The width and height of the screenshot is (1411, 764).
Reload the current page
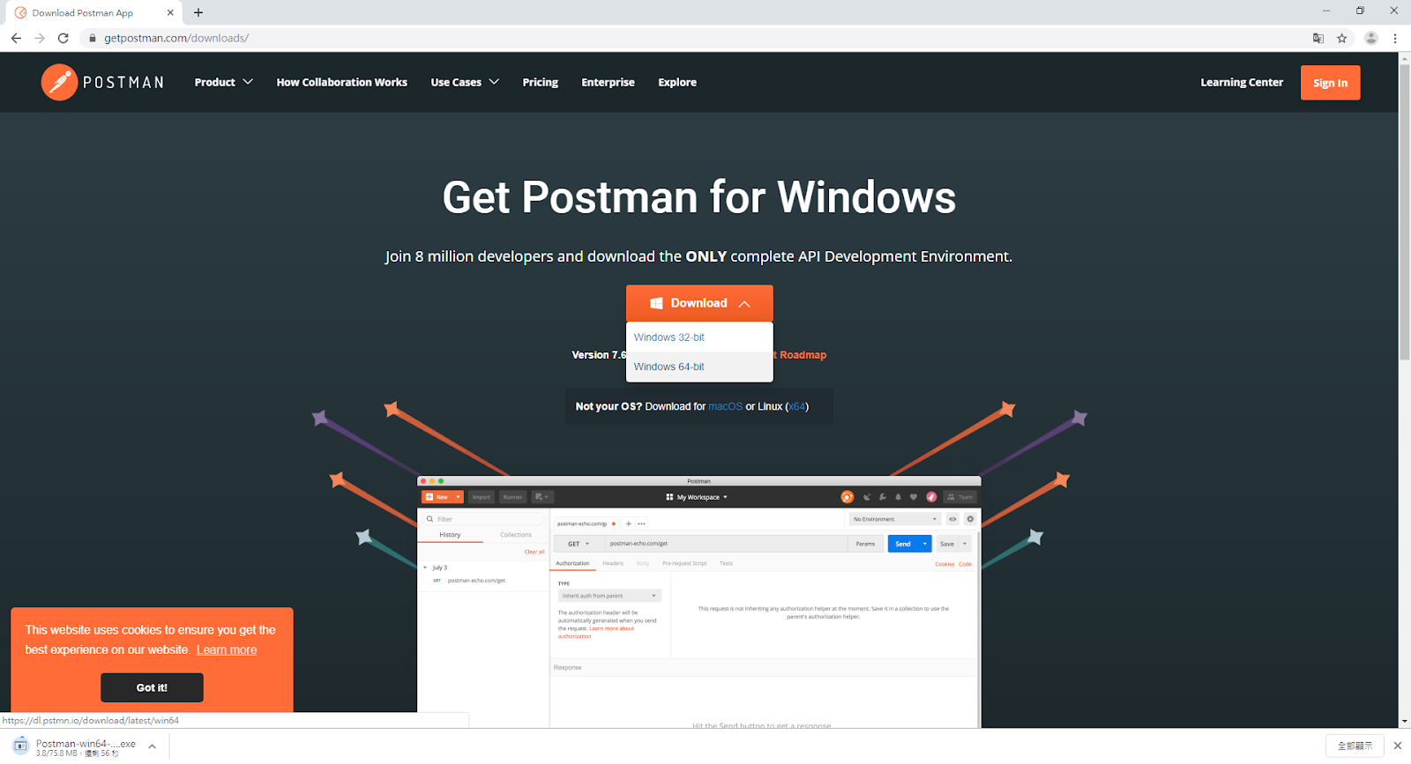[63, 38]
